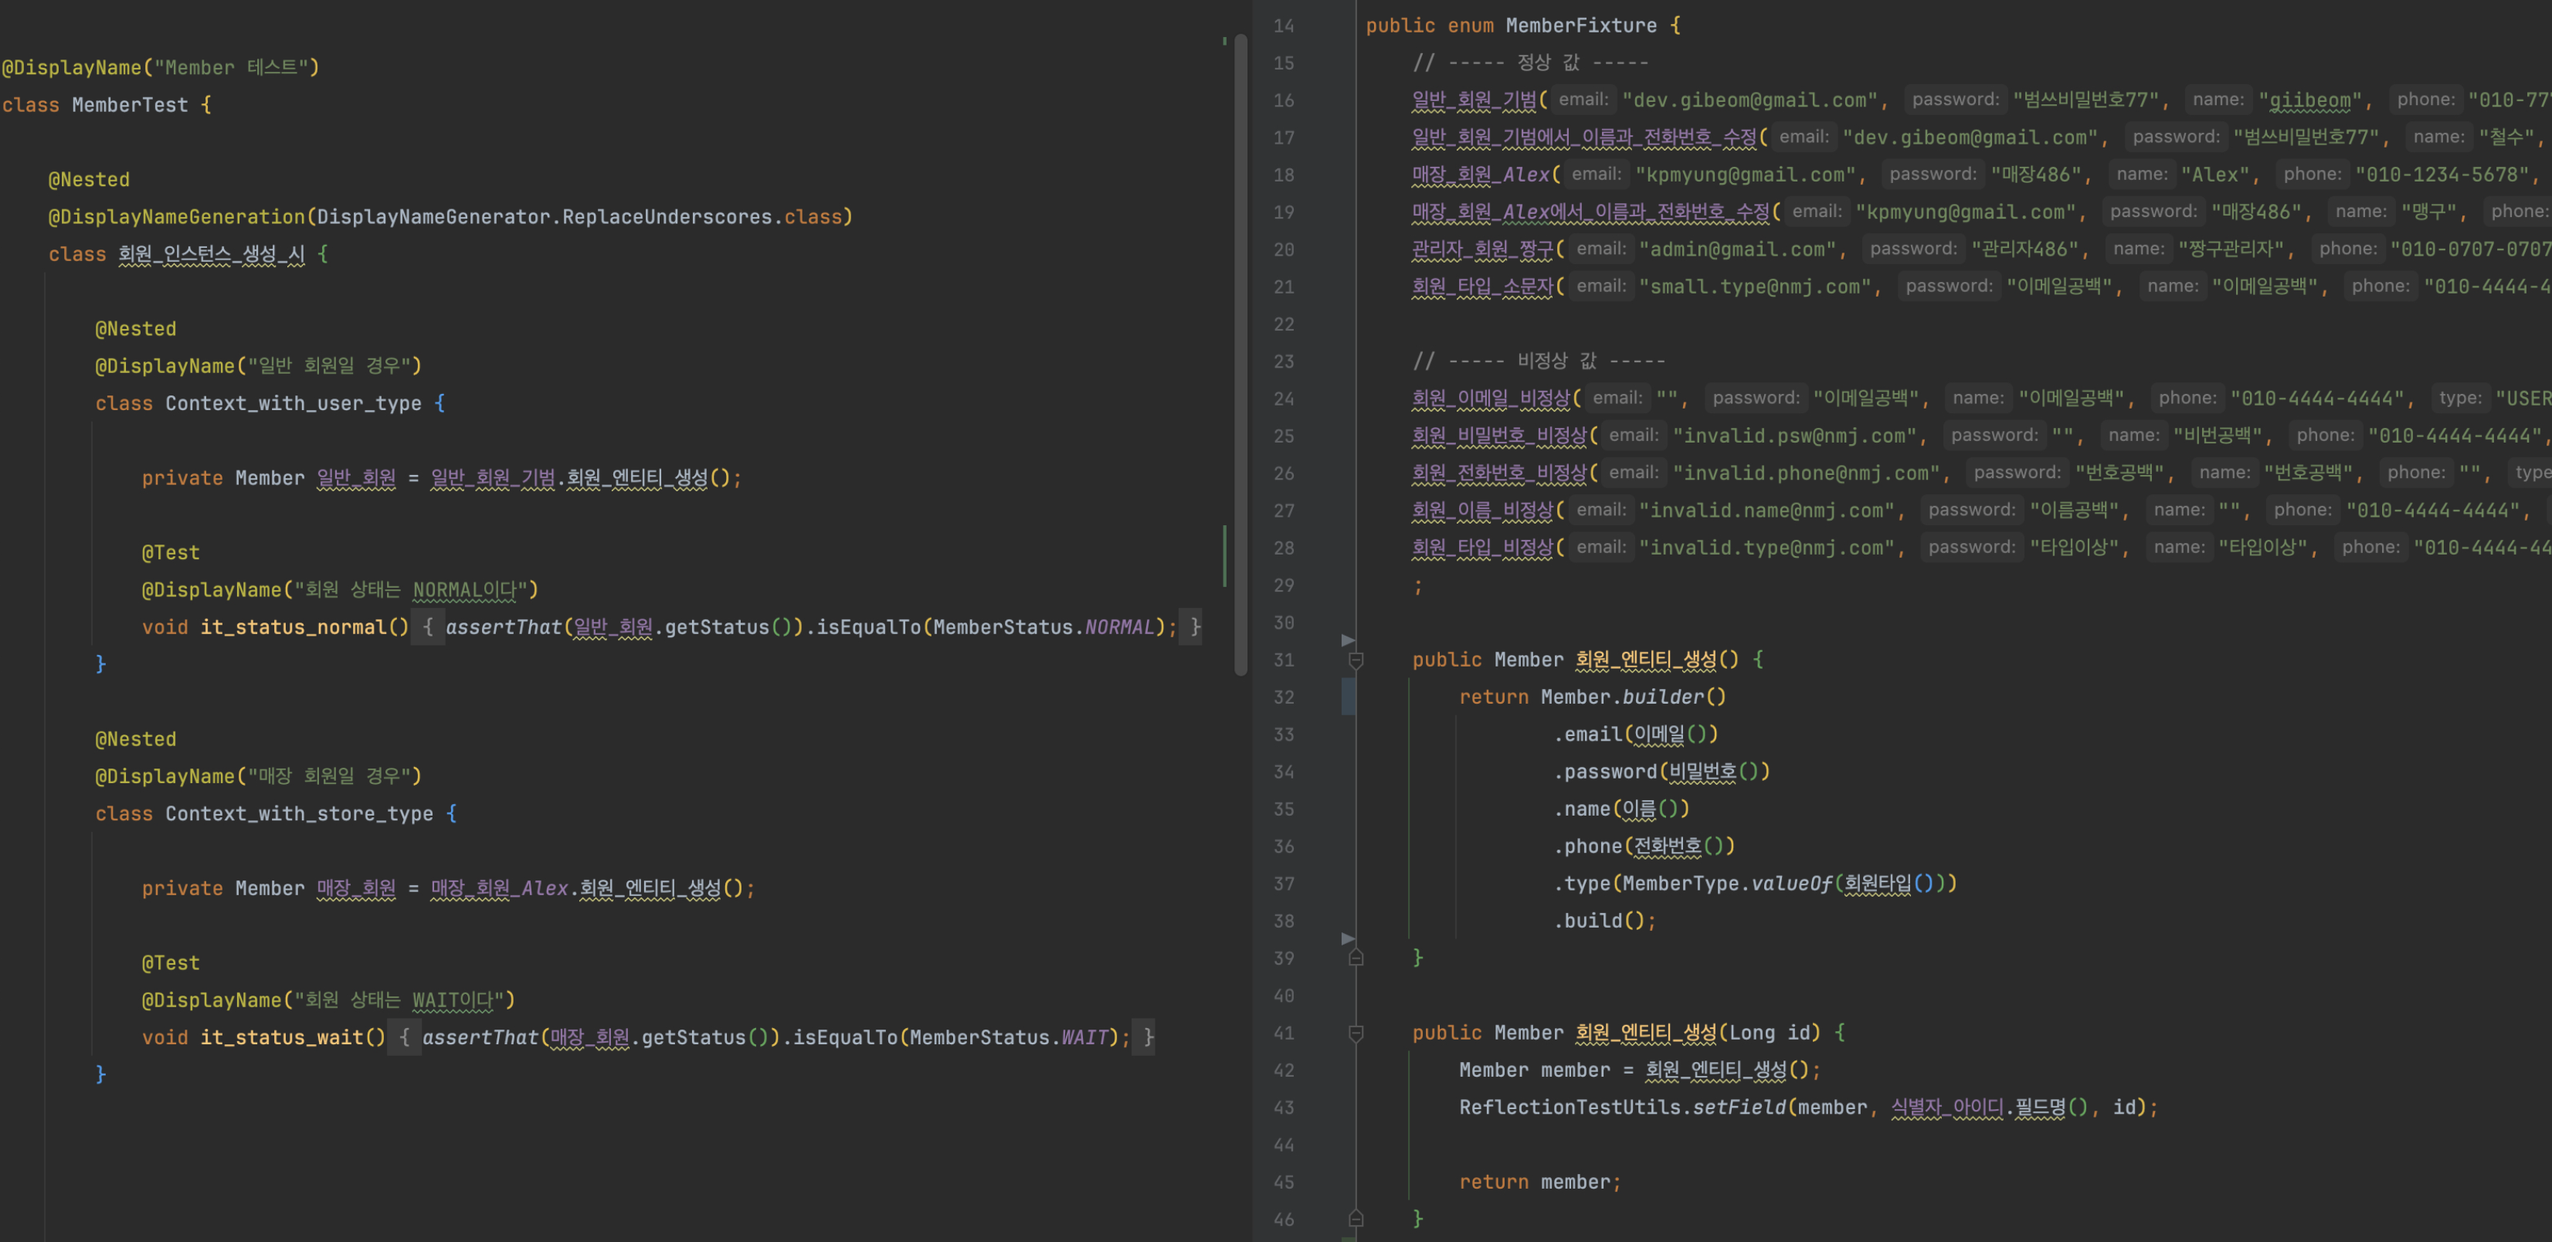Click fold end marker at line 46
This screenshot has height=1242, width=2552.
click(1356, 1220)
